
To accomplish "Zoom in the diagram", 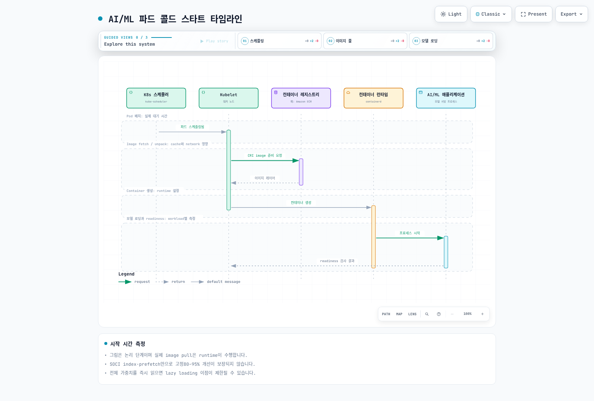I will [483, 314].
